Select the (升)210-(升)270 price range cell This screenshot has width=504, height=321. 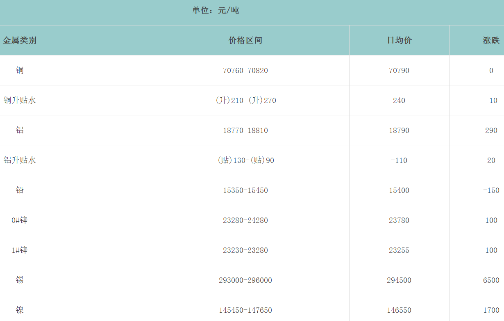point(245,101)
